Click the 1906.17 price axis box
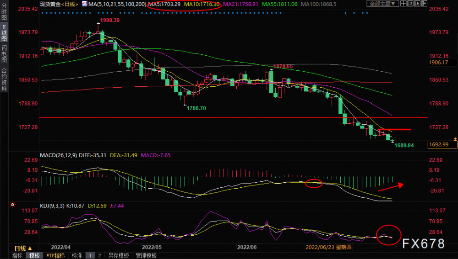458x259 pixels. point(442,62)
